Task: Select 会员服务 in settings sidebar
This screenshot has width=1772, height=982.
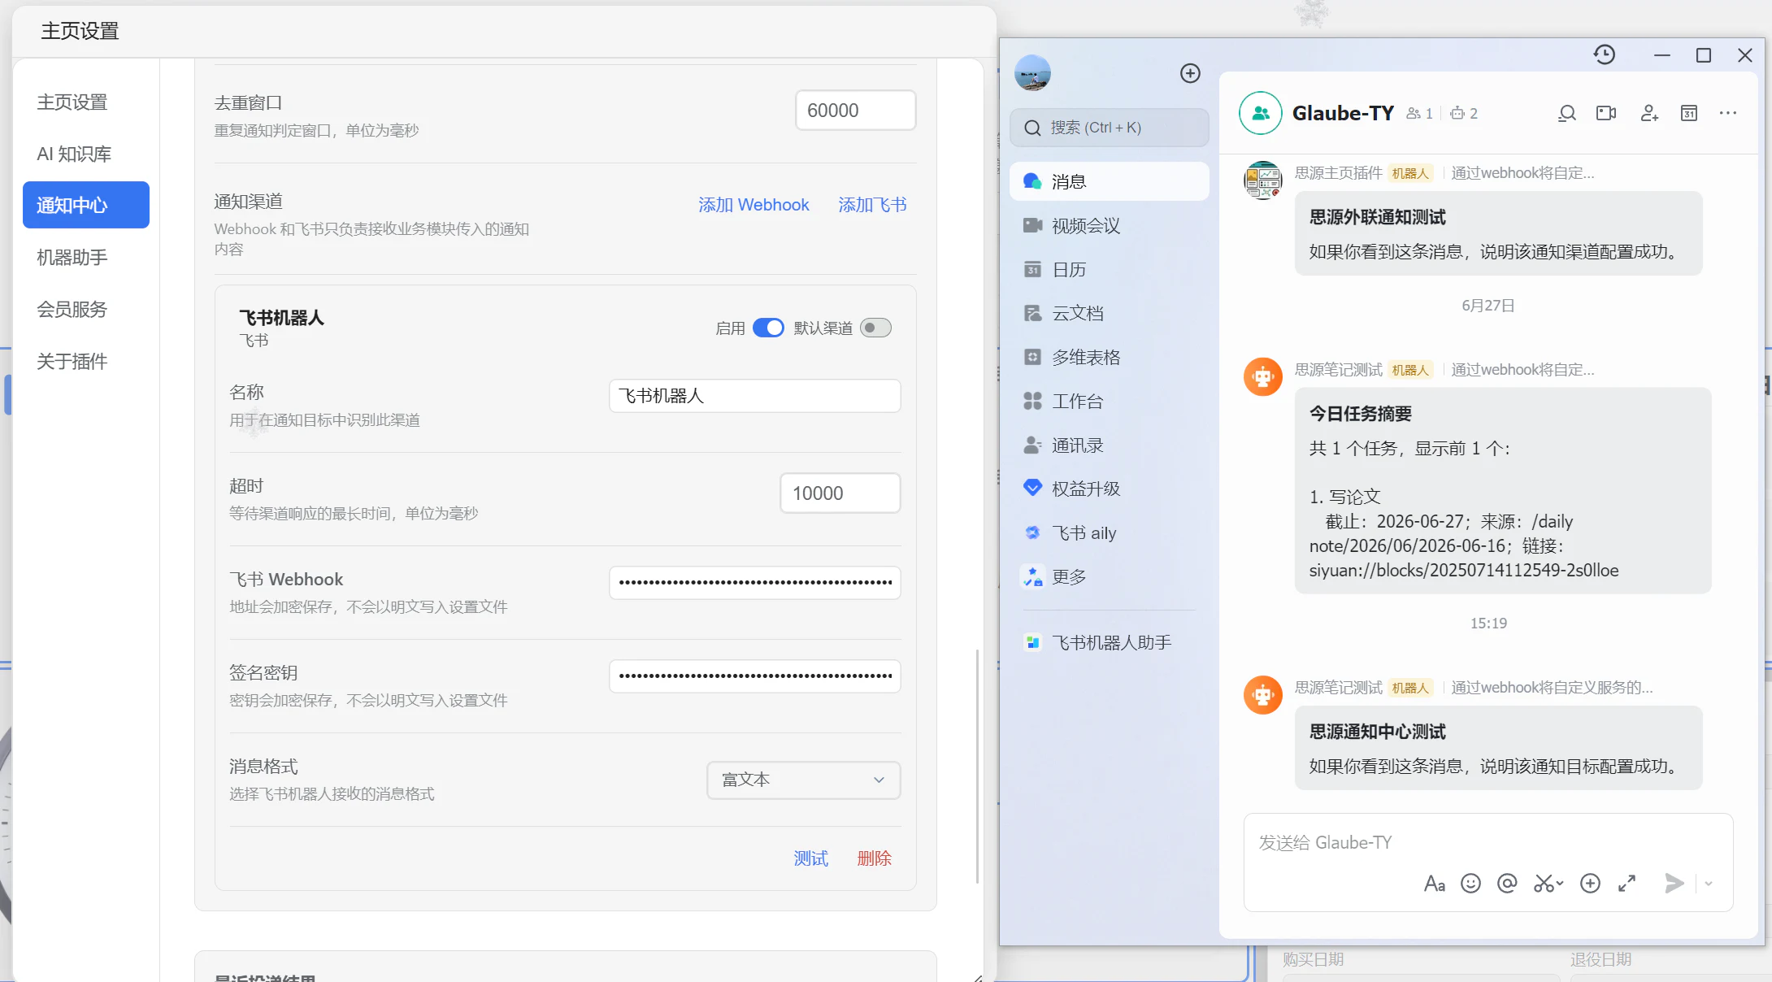Action: [86, 309]
